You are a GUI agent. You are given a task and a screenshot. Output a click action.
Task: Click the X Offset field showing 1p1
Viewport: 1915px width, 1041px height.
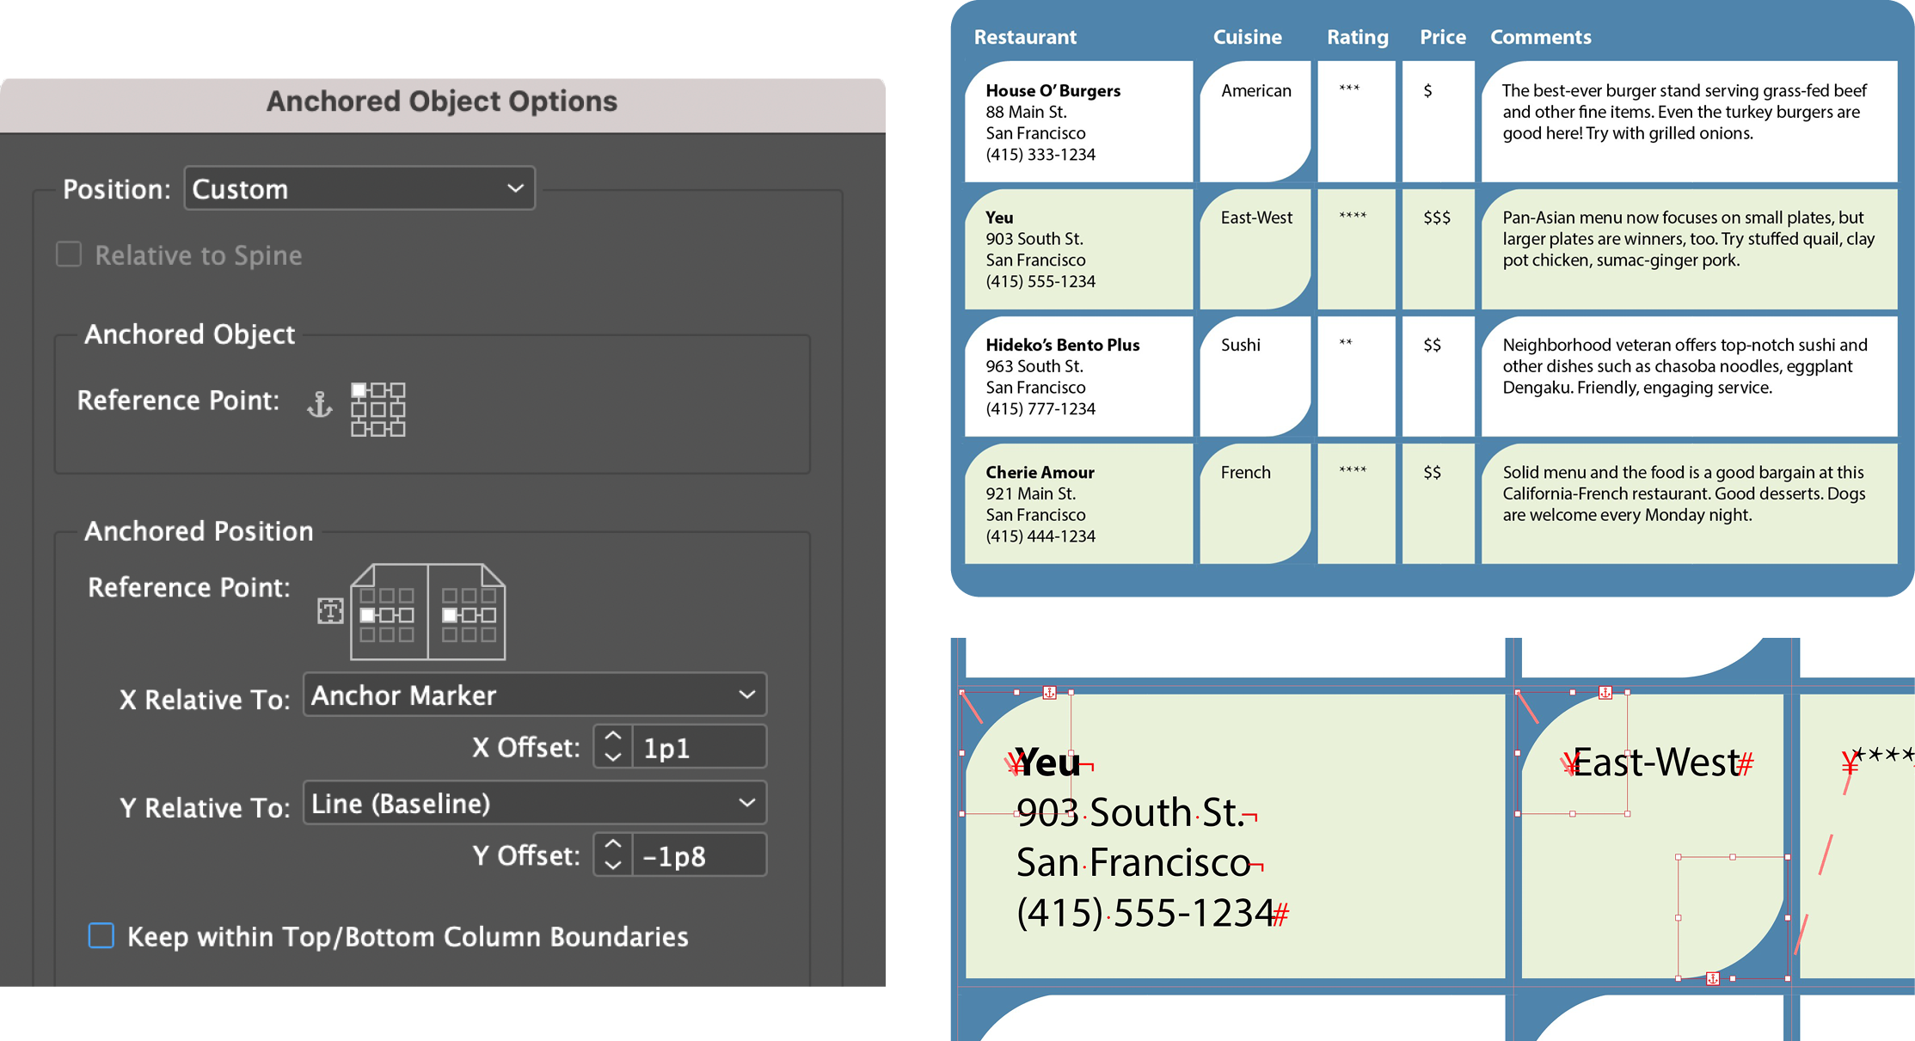[x=699, y=747]
